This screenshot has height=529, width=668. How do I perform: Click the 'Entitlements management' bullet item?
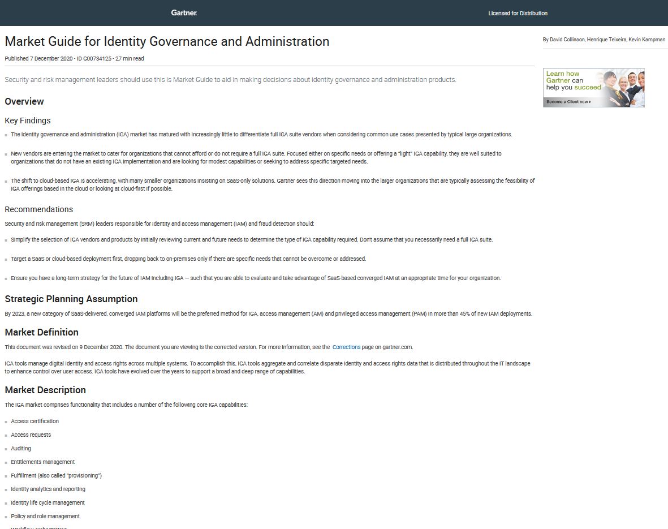(x=42, y=462)
